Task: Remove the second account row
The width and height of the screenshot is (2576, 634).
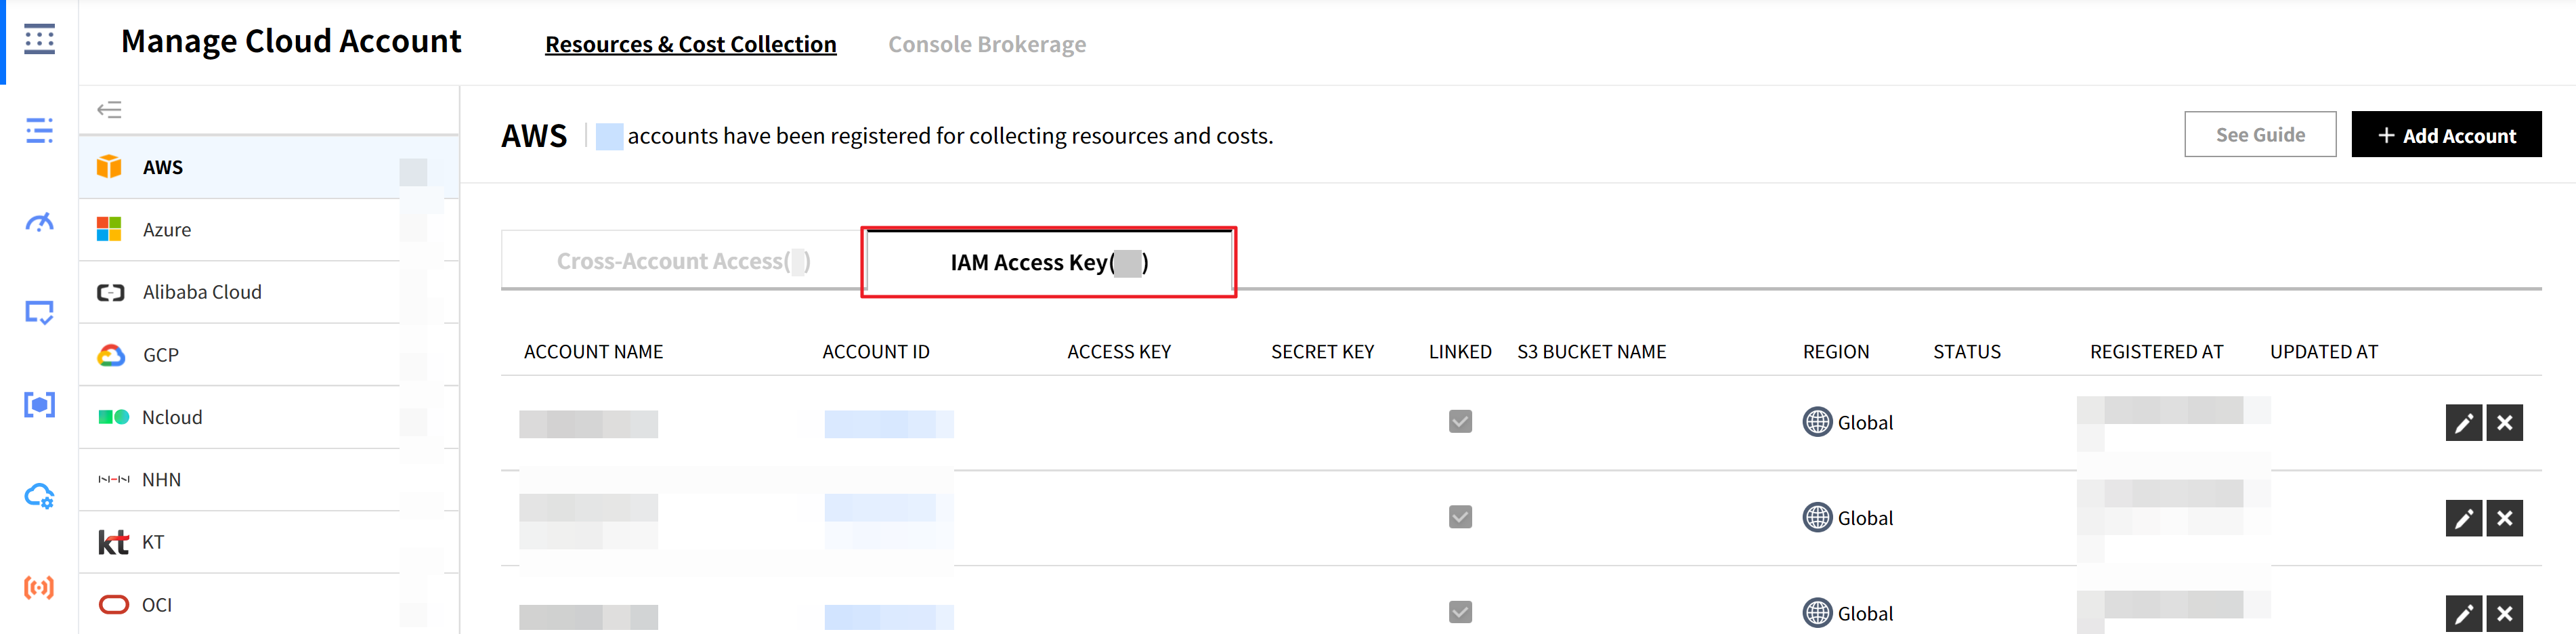Action: pos(2504,518)
